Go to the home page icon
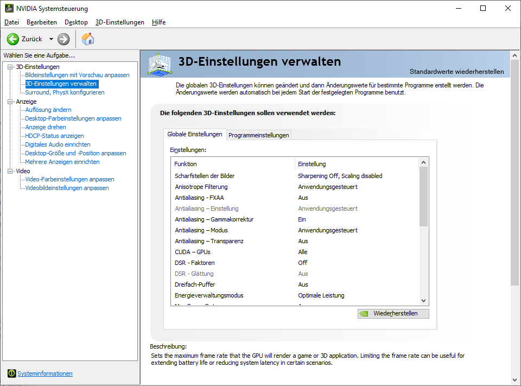The image size is (521, 386). (x=88, y=39)
